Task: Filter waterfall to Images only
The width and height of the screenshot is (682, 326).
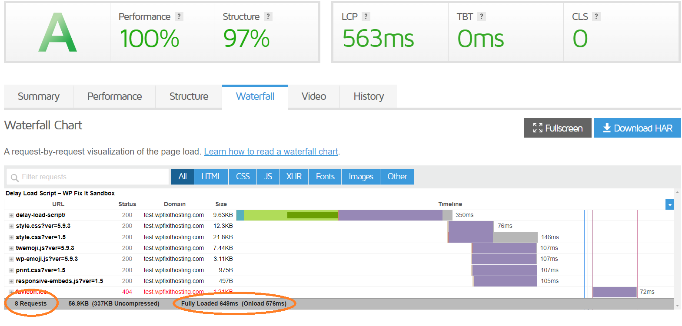Action: tap(361, 177)
